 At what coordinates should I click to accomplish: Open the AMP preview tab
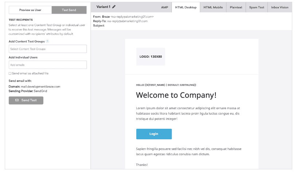(x=165, y=7)
